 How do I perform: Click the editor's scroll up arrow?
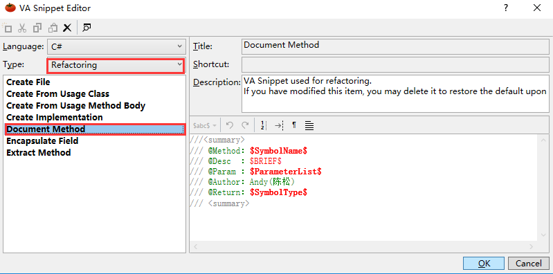tap(543, 140)
